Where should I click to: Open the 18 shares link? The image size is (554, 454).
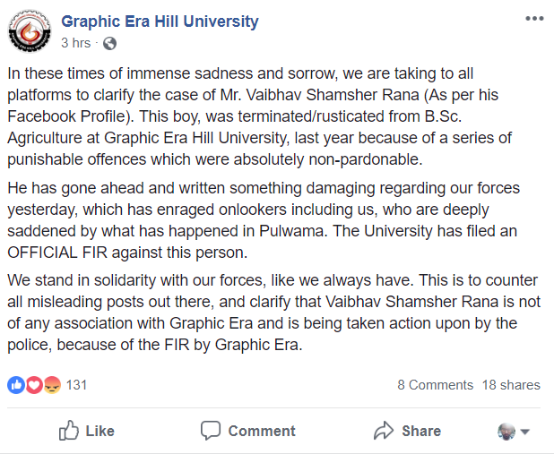pyautogui.click(x=511, y=385)
